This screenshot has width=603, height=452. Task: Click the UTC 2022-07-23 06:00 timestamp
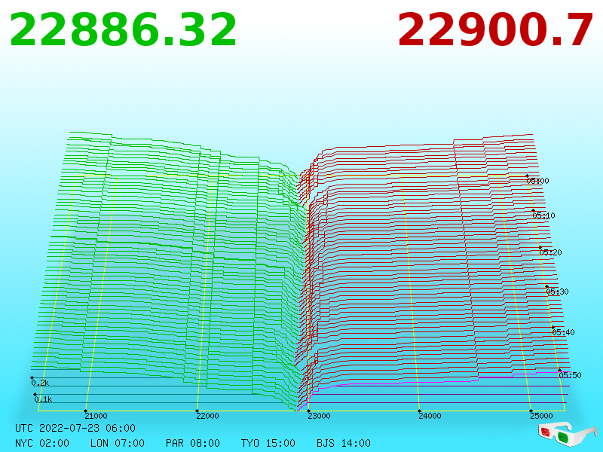75,428
